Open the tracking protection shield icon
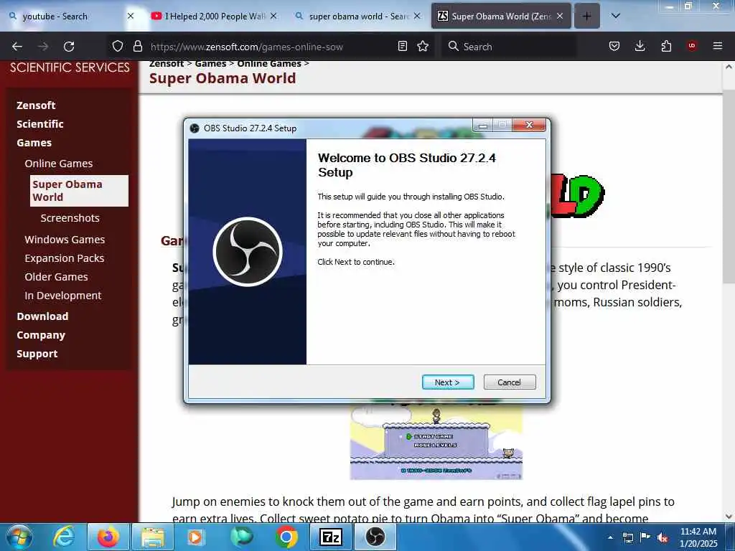The width and height of the screenshot is (735, 551). pos(118,46)
